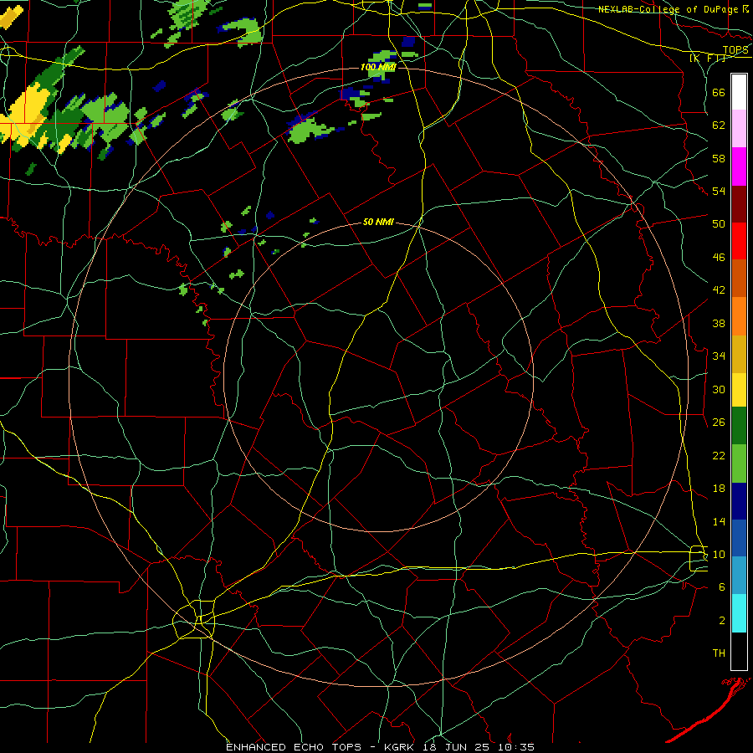Click the light pink legend swatch
This screenshot has width=753, height=753.
(x=739, y=129)
